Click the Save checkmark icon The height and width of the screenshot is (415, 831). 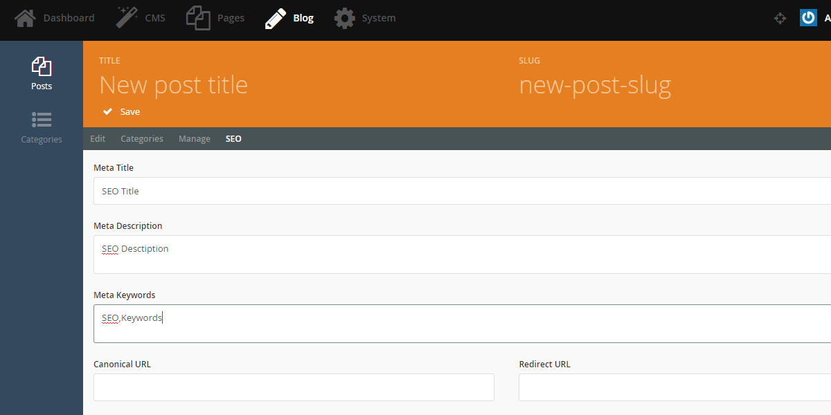tap(108, 111)
